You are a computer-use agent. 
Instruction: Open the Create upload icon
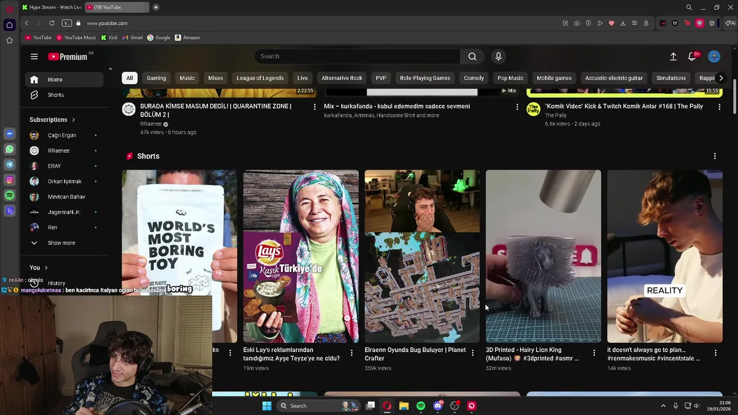[673, 56]
